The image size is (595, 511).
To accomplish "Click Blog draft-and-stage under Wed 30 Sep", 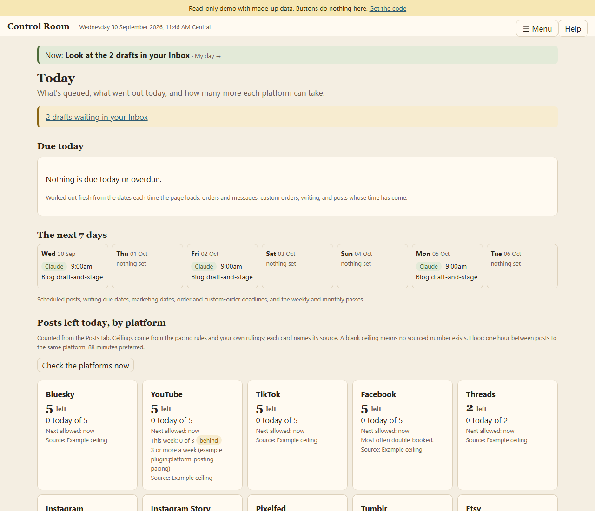I will [x=72, y=277].
